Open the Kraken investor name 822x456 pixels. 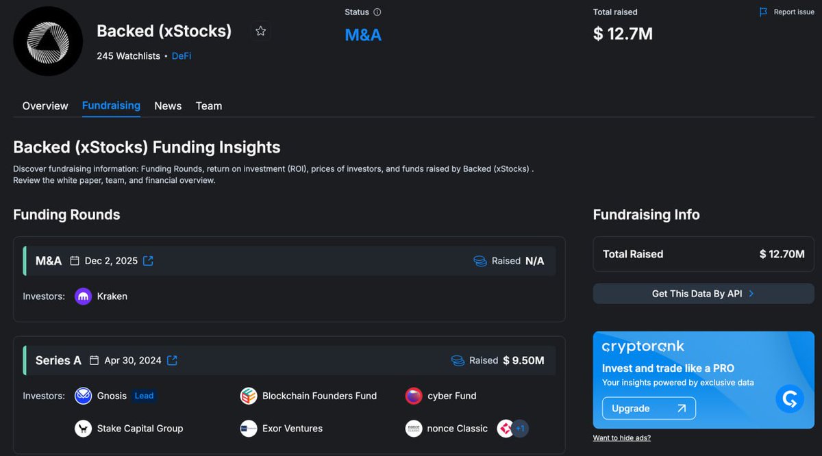tap(112, 296)
